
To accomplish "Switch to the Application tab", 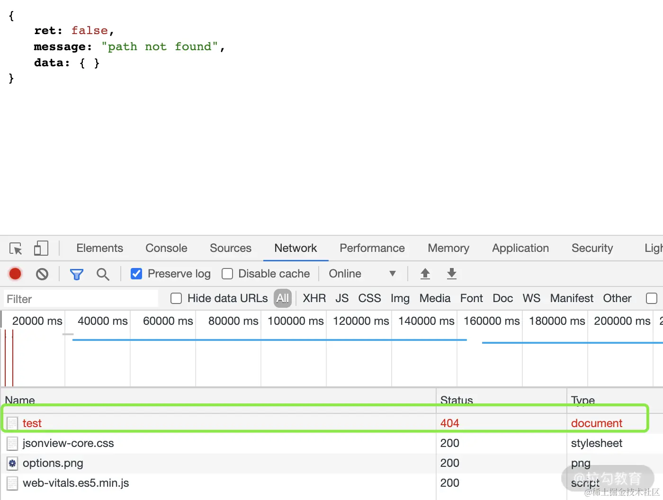I will tap(520, 248).
